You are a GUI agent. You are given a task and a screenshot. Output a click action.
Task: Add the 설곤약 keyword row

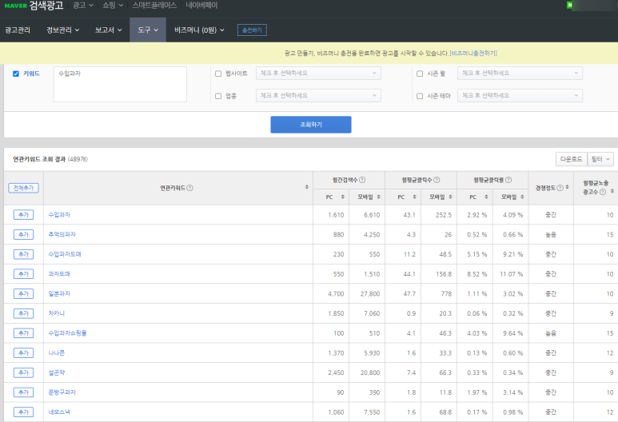24,372
